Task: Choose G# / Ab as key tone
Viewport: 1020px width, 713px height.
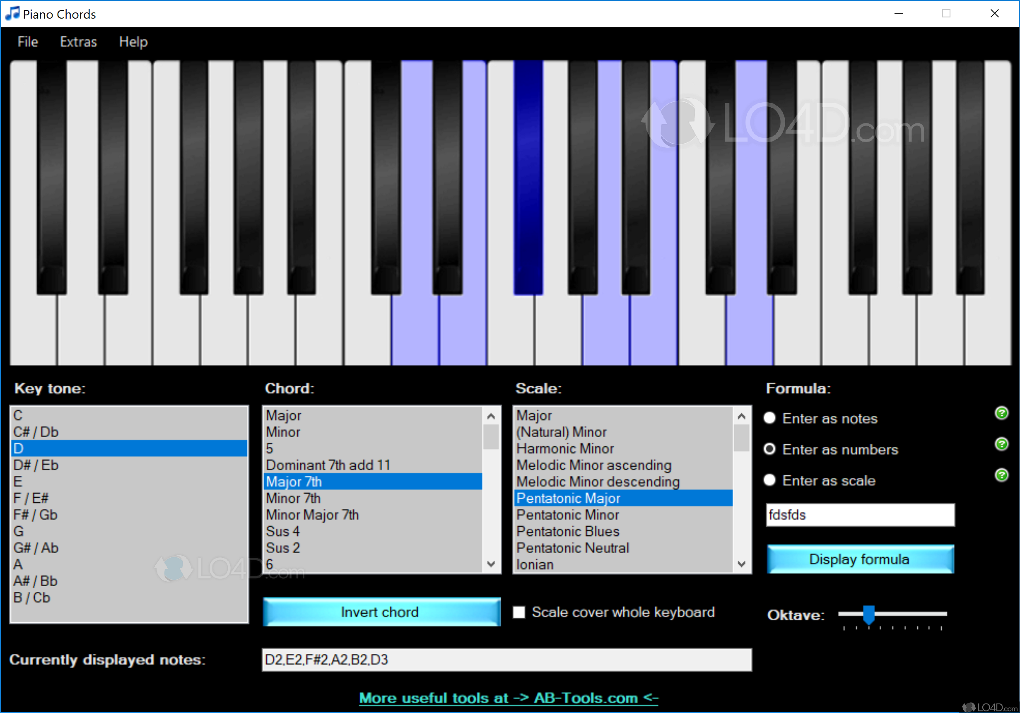Action: pos(36,548)
